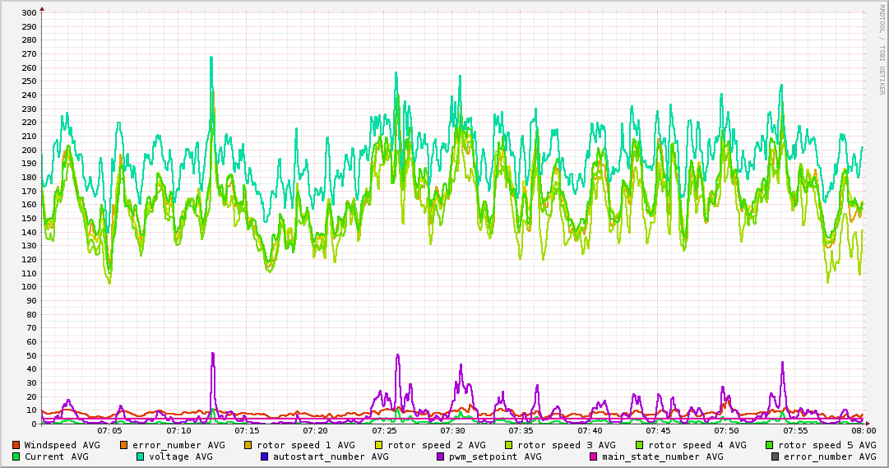Click the 150 value on the vertical axis

pyautogui.click(x=30, y=219)
